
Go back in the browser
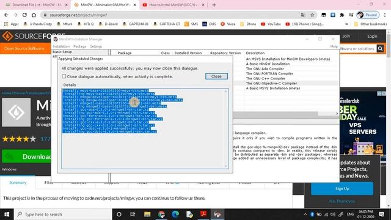[6, 15]
